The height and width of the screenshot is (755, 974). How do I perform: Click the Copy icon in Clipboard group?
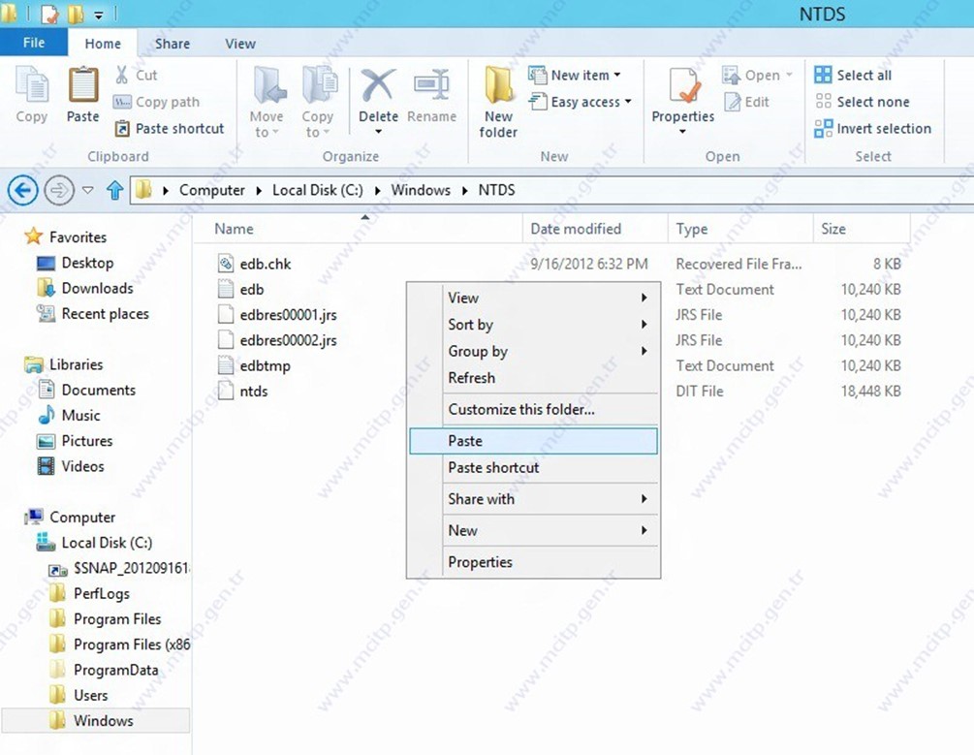pyautogui.click(x=31, y=85)
